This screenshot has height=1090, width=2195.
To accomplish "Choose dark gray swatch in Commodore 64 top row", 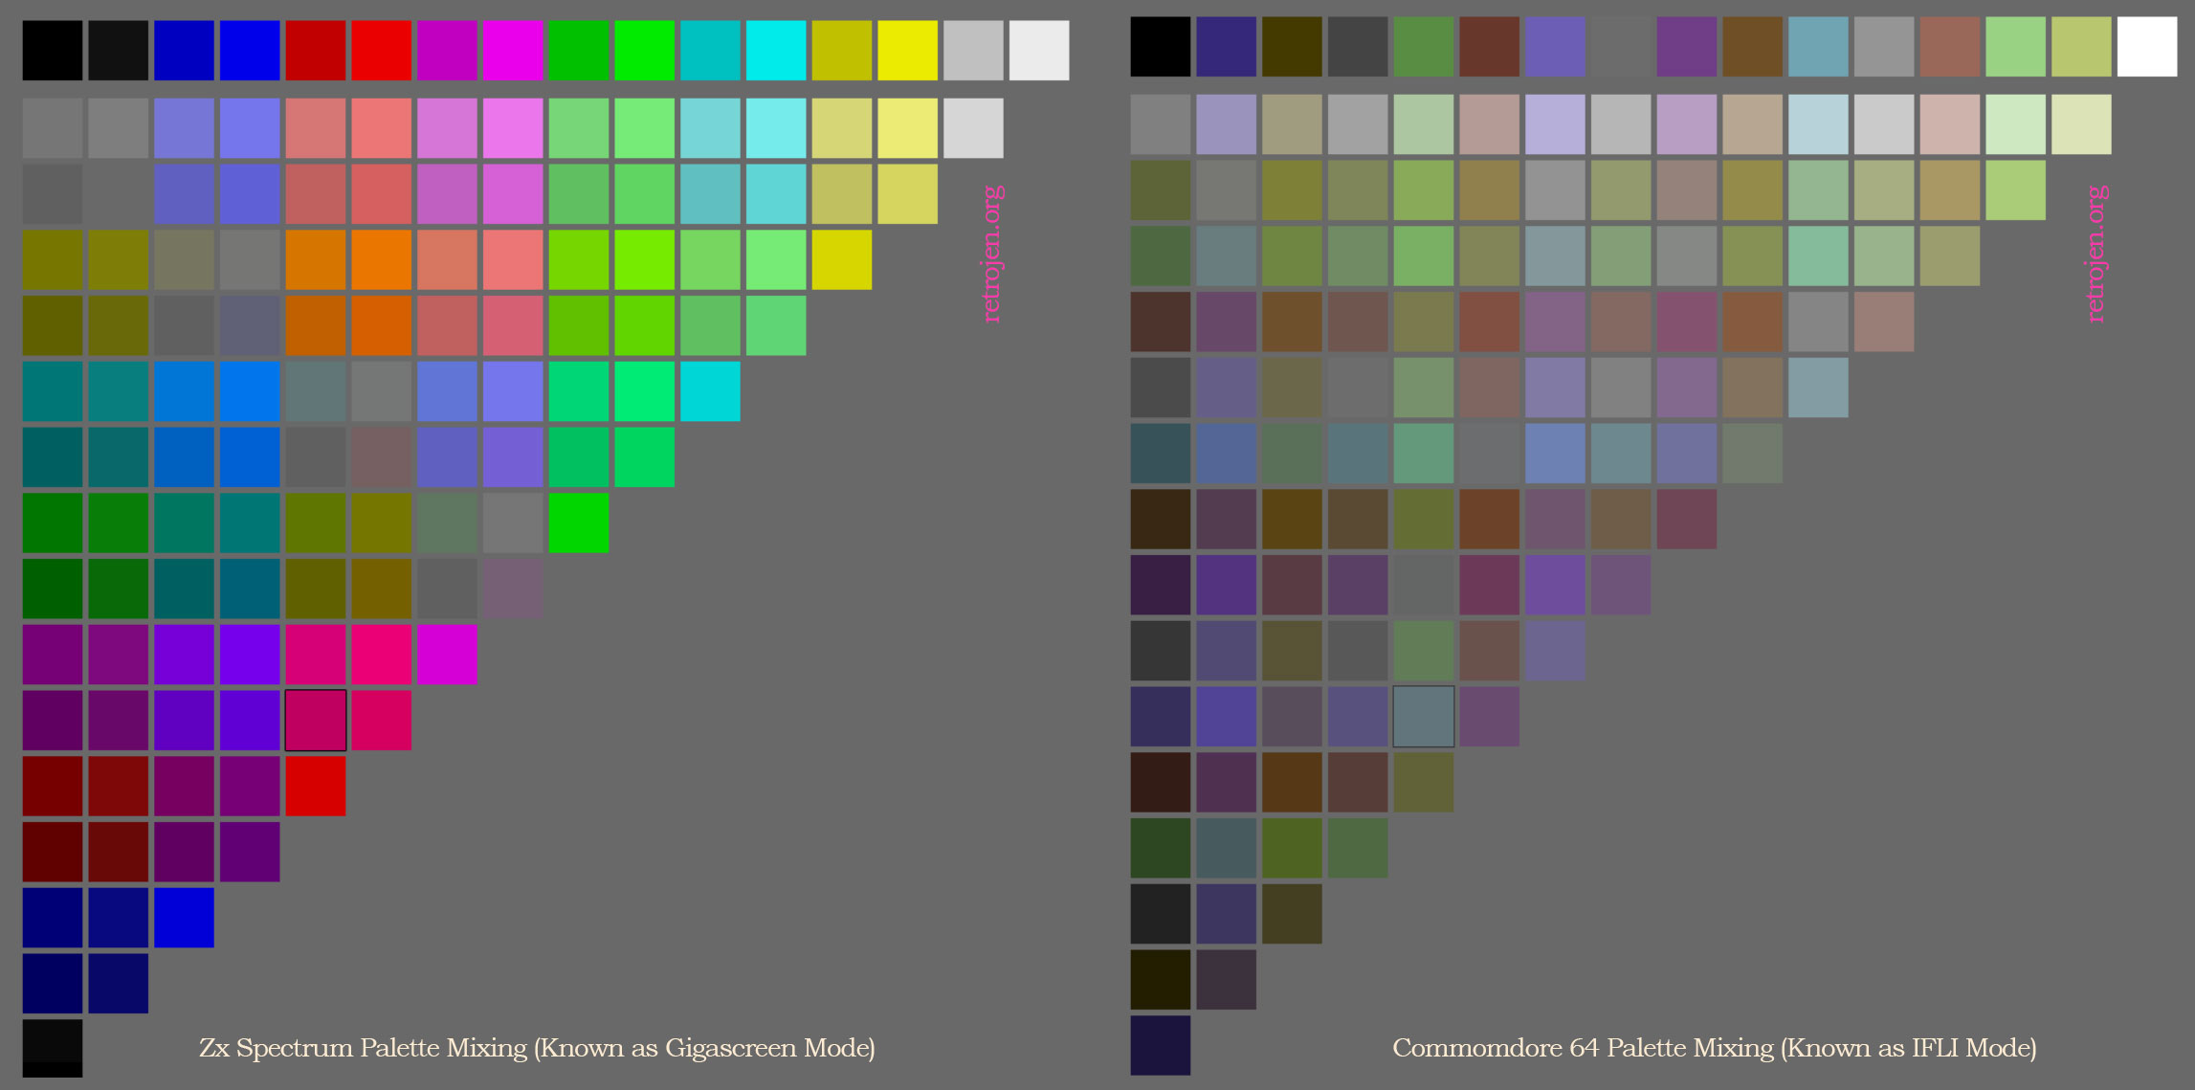I will (1358, 47).
